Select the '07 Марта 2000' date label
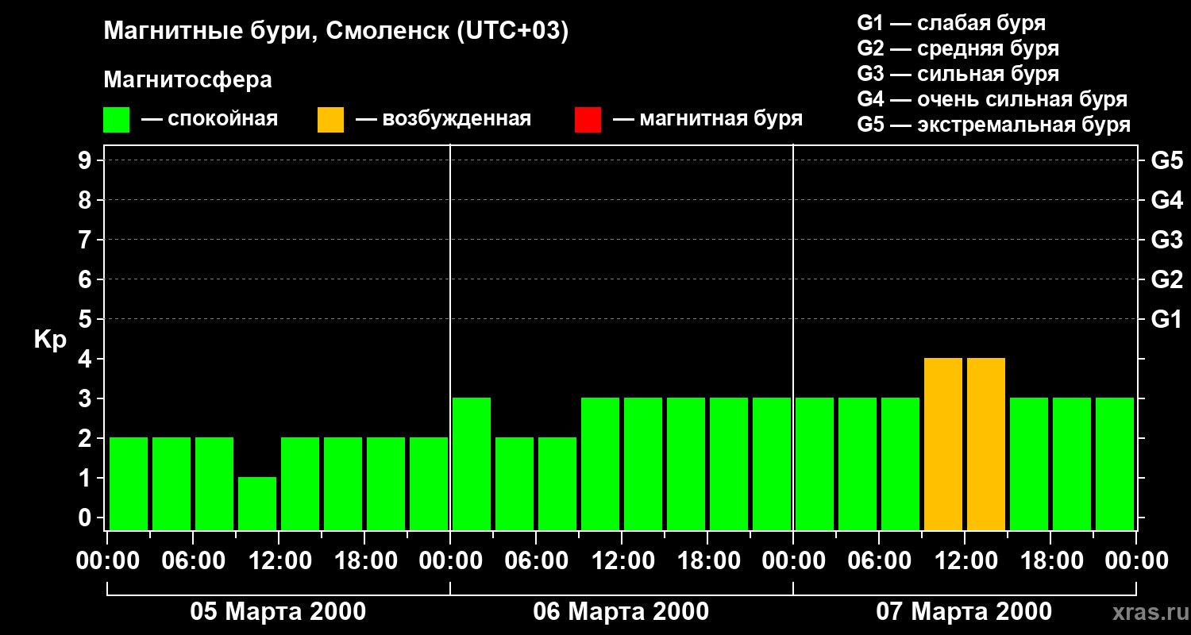 (964, 612)
